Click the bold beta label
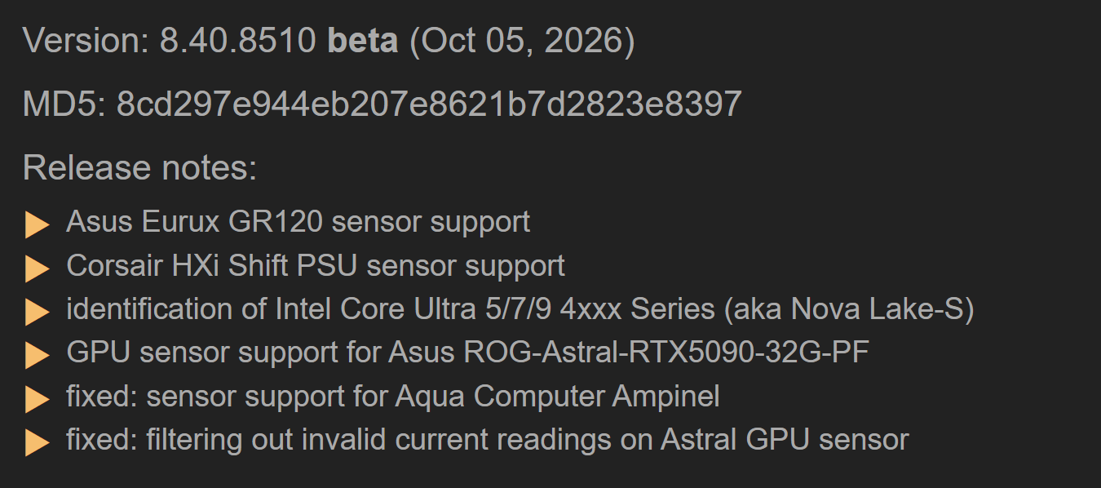The width and height of the screenshot is (1101, 488). [363, 41]
